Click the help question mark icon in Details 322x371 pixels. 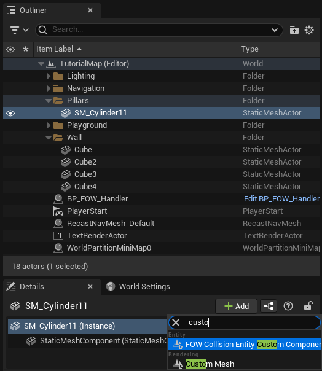click(x=288, y=306)
